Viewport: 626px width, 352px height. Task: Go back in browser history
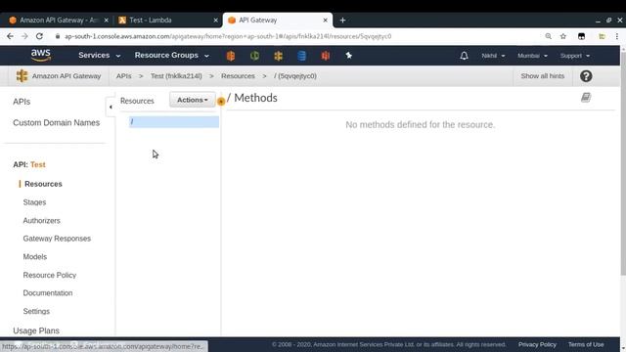10,36
